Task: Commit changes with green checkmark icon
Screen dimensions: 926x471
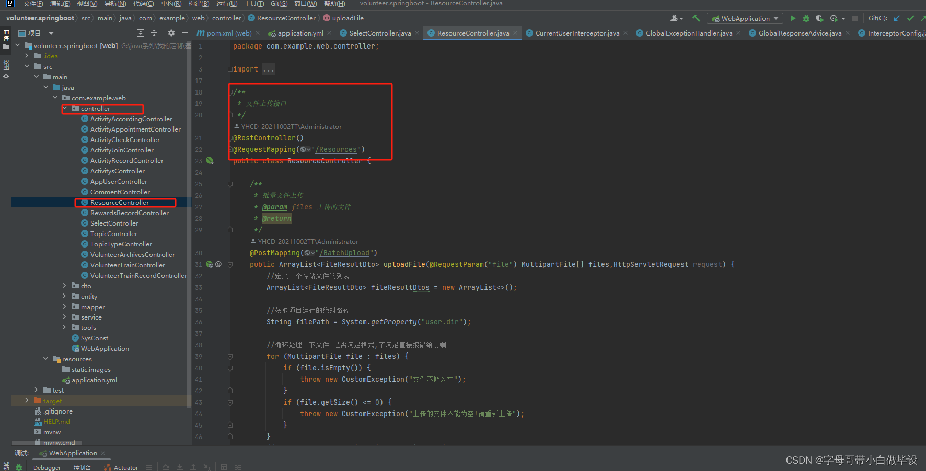Action: click(911, 18)
